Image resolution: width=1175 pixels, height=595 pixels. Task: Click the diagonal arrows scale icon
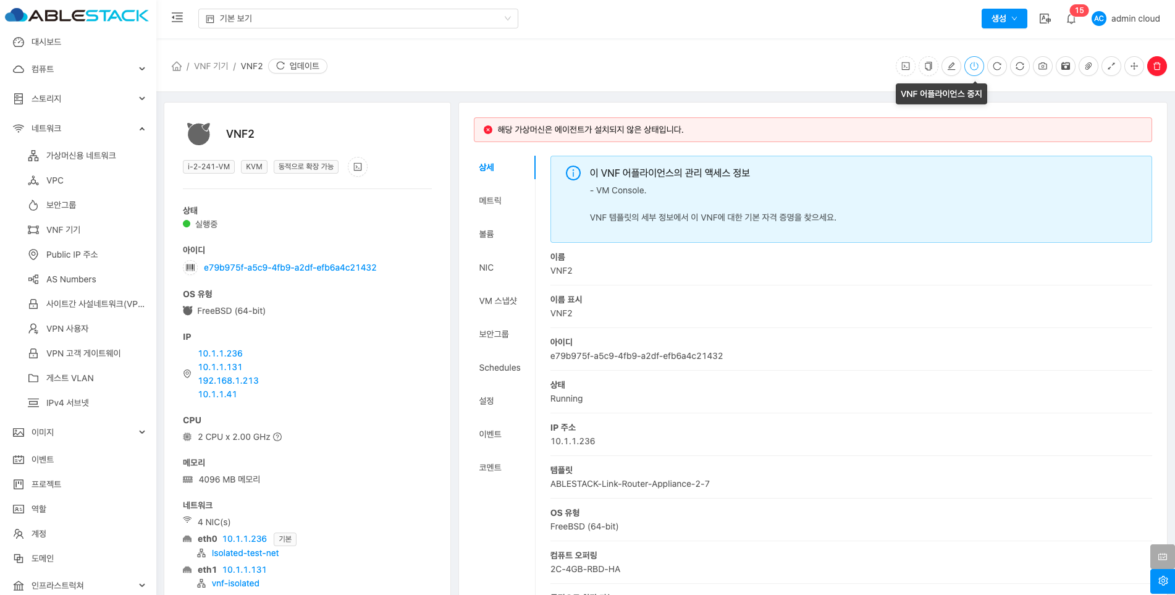tap(1111, 66)
